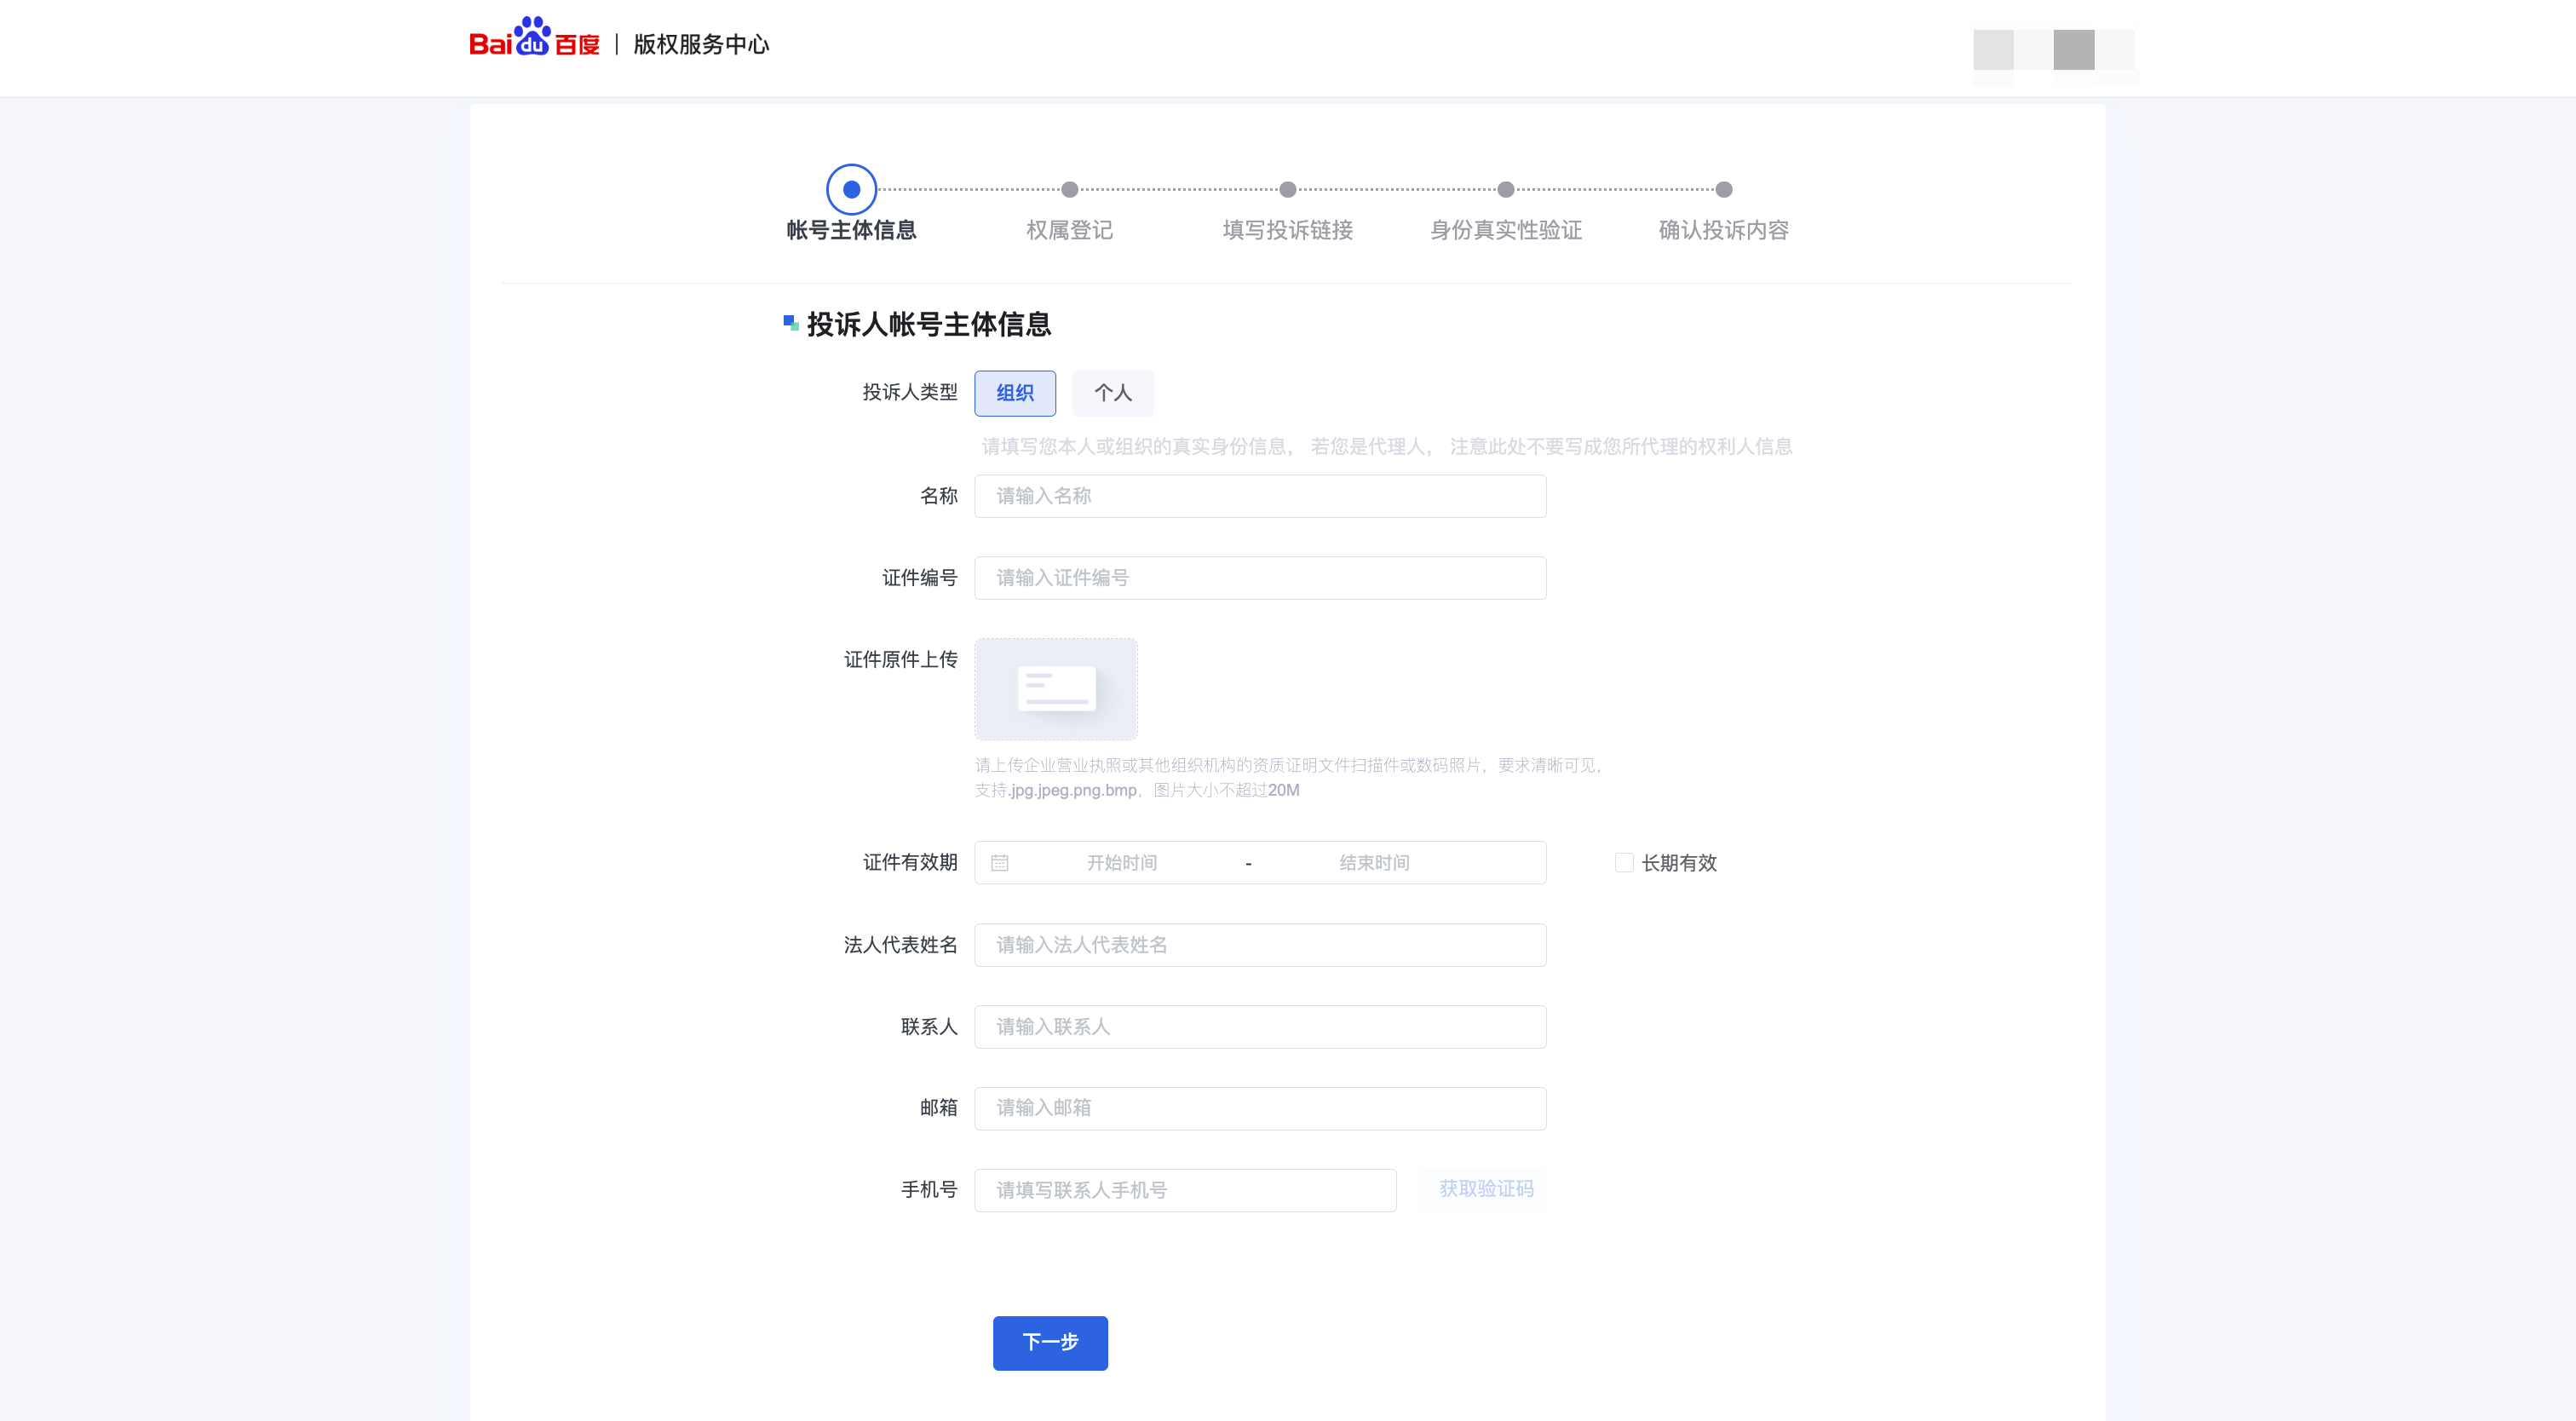Focus the 名称 input field
This screenshot has height=1421, width=2576.
1260,496
